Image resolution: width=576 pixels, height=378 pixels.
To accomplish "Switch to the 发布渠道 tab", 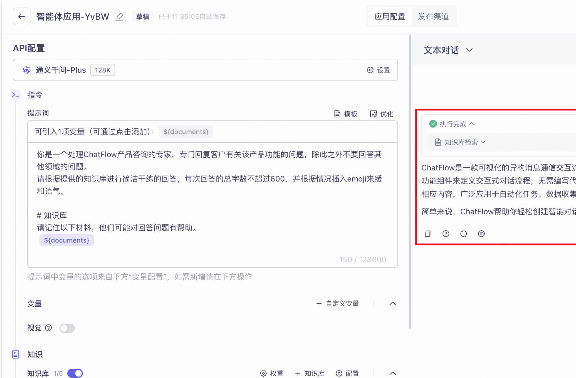I will tap(433, 16).
